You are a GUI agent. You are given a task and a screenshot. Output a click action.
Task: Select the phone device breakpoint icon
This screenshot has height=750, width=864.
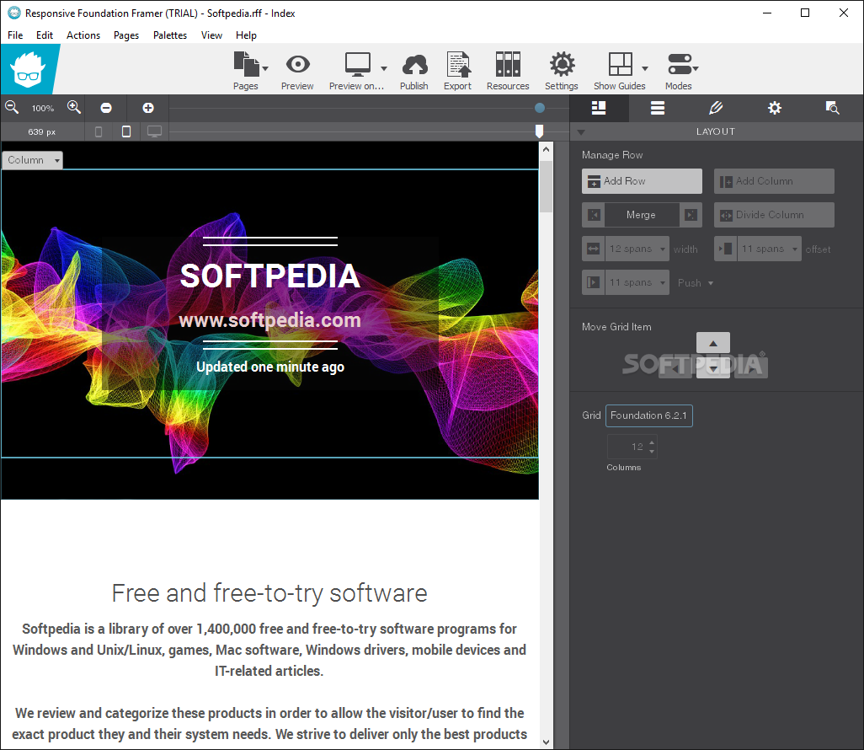point(99,131)
